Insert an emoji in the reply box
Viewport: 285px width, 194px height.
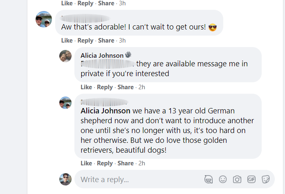tap(223, 179)
